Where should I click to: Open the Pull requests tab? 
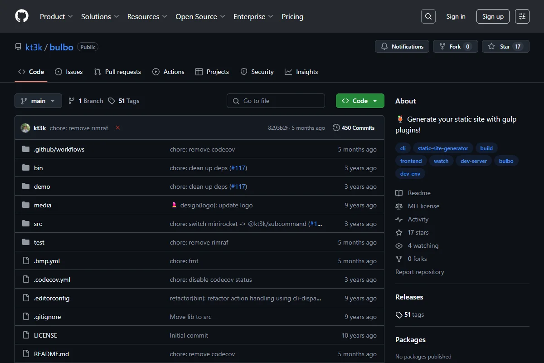click(x=117, y=72)
